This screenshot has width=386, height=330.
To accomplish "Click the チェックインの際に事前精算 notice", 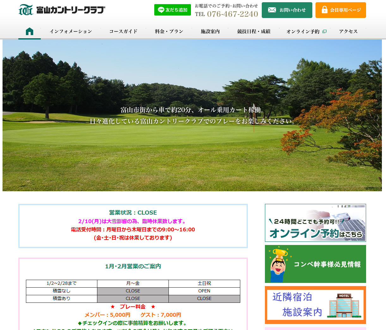I will (x=133, y=323).
